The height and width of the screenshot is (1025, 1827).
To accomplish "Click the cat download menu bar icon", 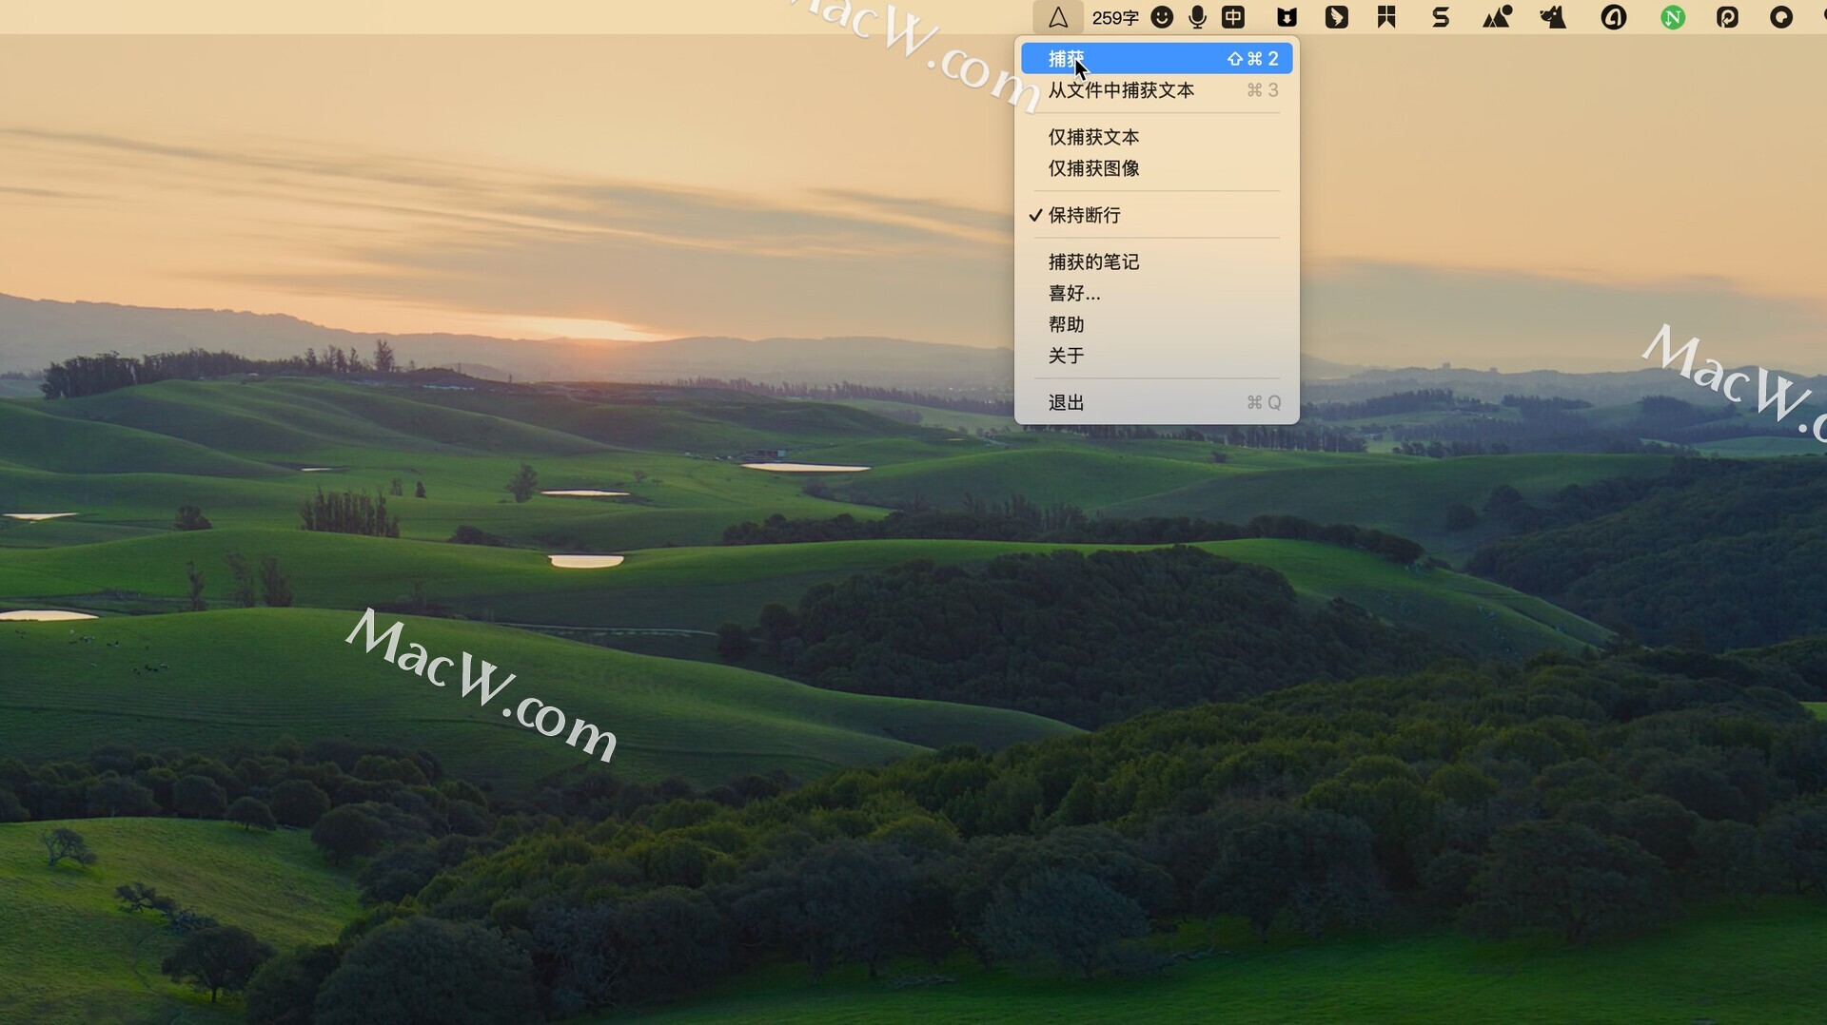I will tap(1287, 17).
